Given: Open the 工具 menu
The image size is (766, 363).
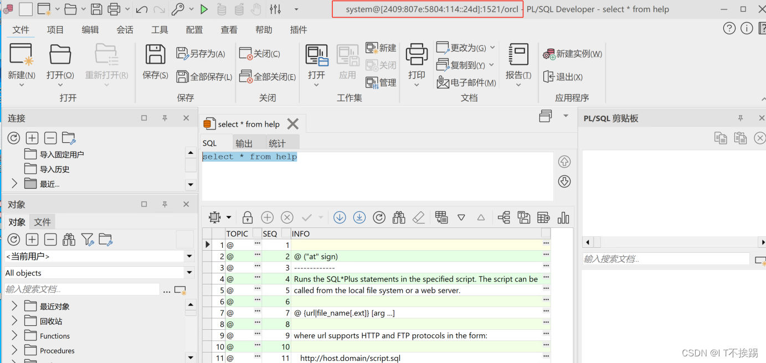Looking at the screenshot, I should [160, 29].
